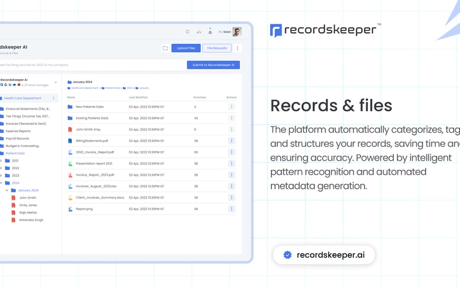Click the 2021 folder icon in tree
The image size is (460, 287).
pyautogui.click(x=7, y=161)
